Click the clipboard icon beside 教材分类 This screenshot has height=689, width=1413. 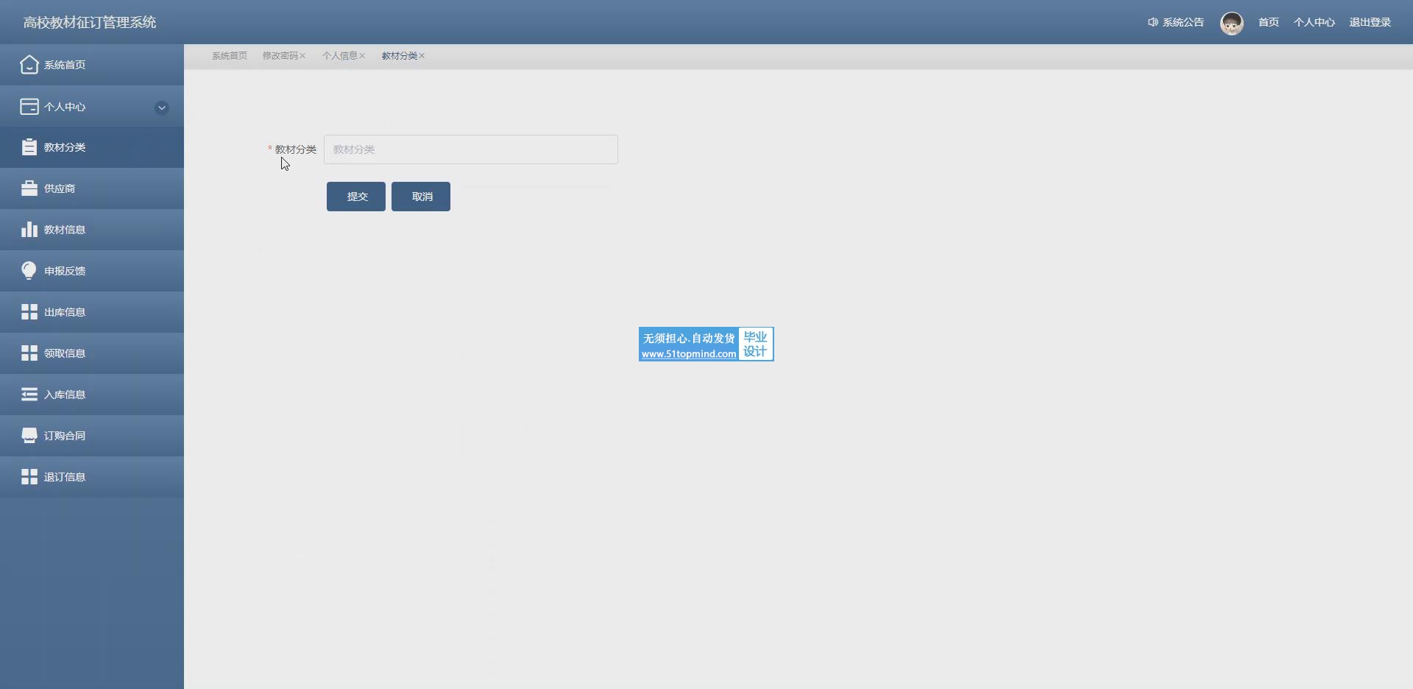tap(29, 147)
